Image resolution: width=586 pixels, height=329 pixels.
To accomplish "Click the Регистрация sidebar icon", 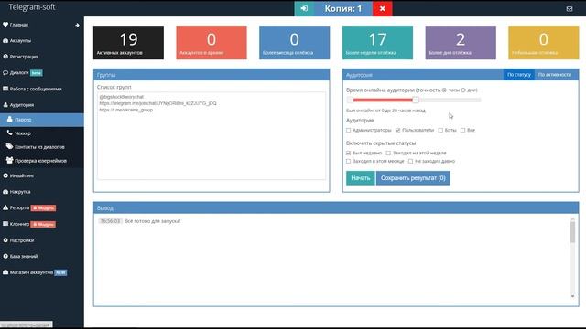I will coord(5,57).
